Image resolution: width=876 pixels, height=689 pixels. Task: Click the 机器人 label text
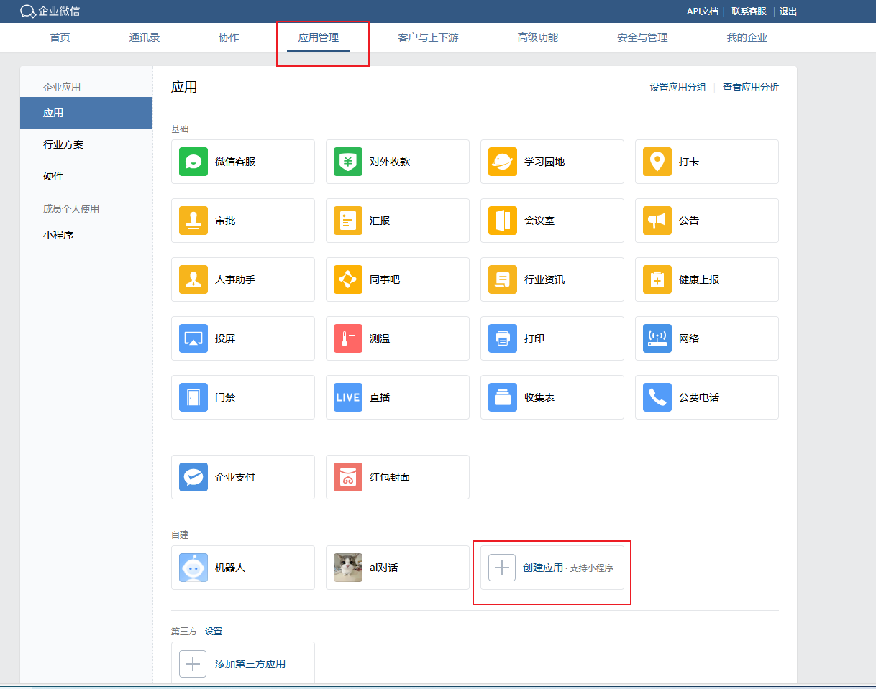point(230,568)
